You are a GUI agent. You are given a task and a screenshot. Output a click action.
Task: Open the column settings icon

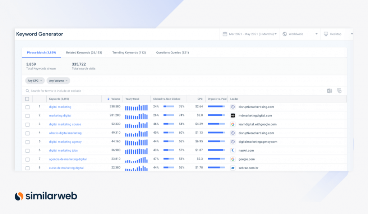coord(339,91)
